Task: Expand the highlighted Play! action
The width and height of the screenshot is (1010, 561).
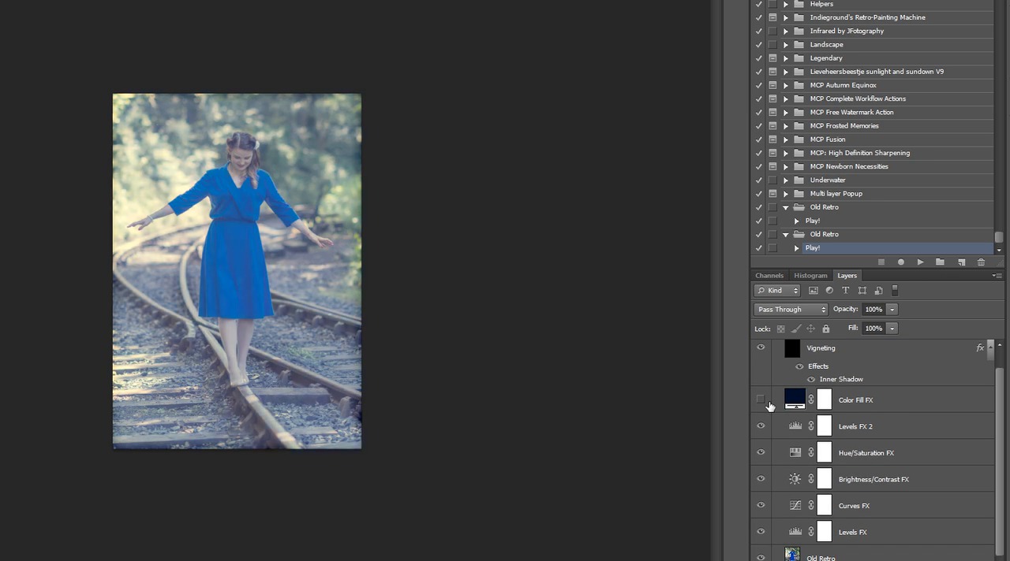Action: pyautogui.click(x=796, y=248)
